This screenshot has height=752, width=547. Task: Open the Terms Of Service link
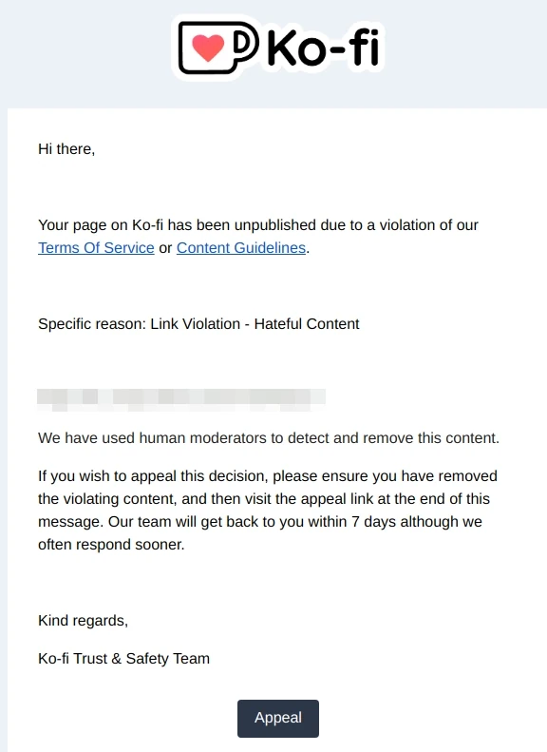[x=96, y=248]
